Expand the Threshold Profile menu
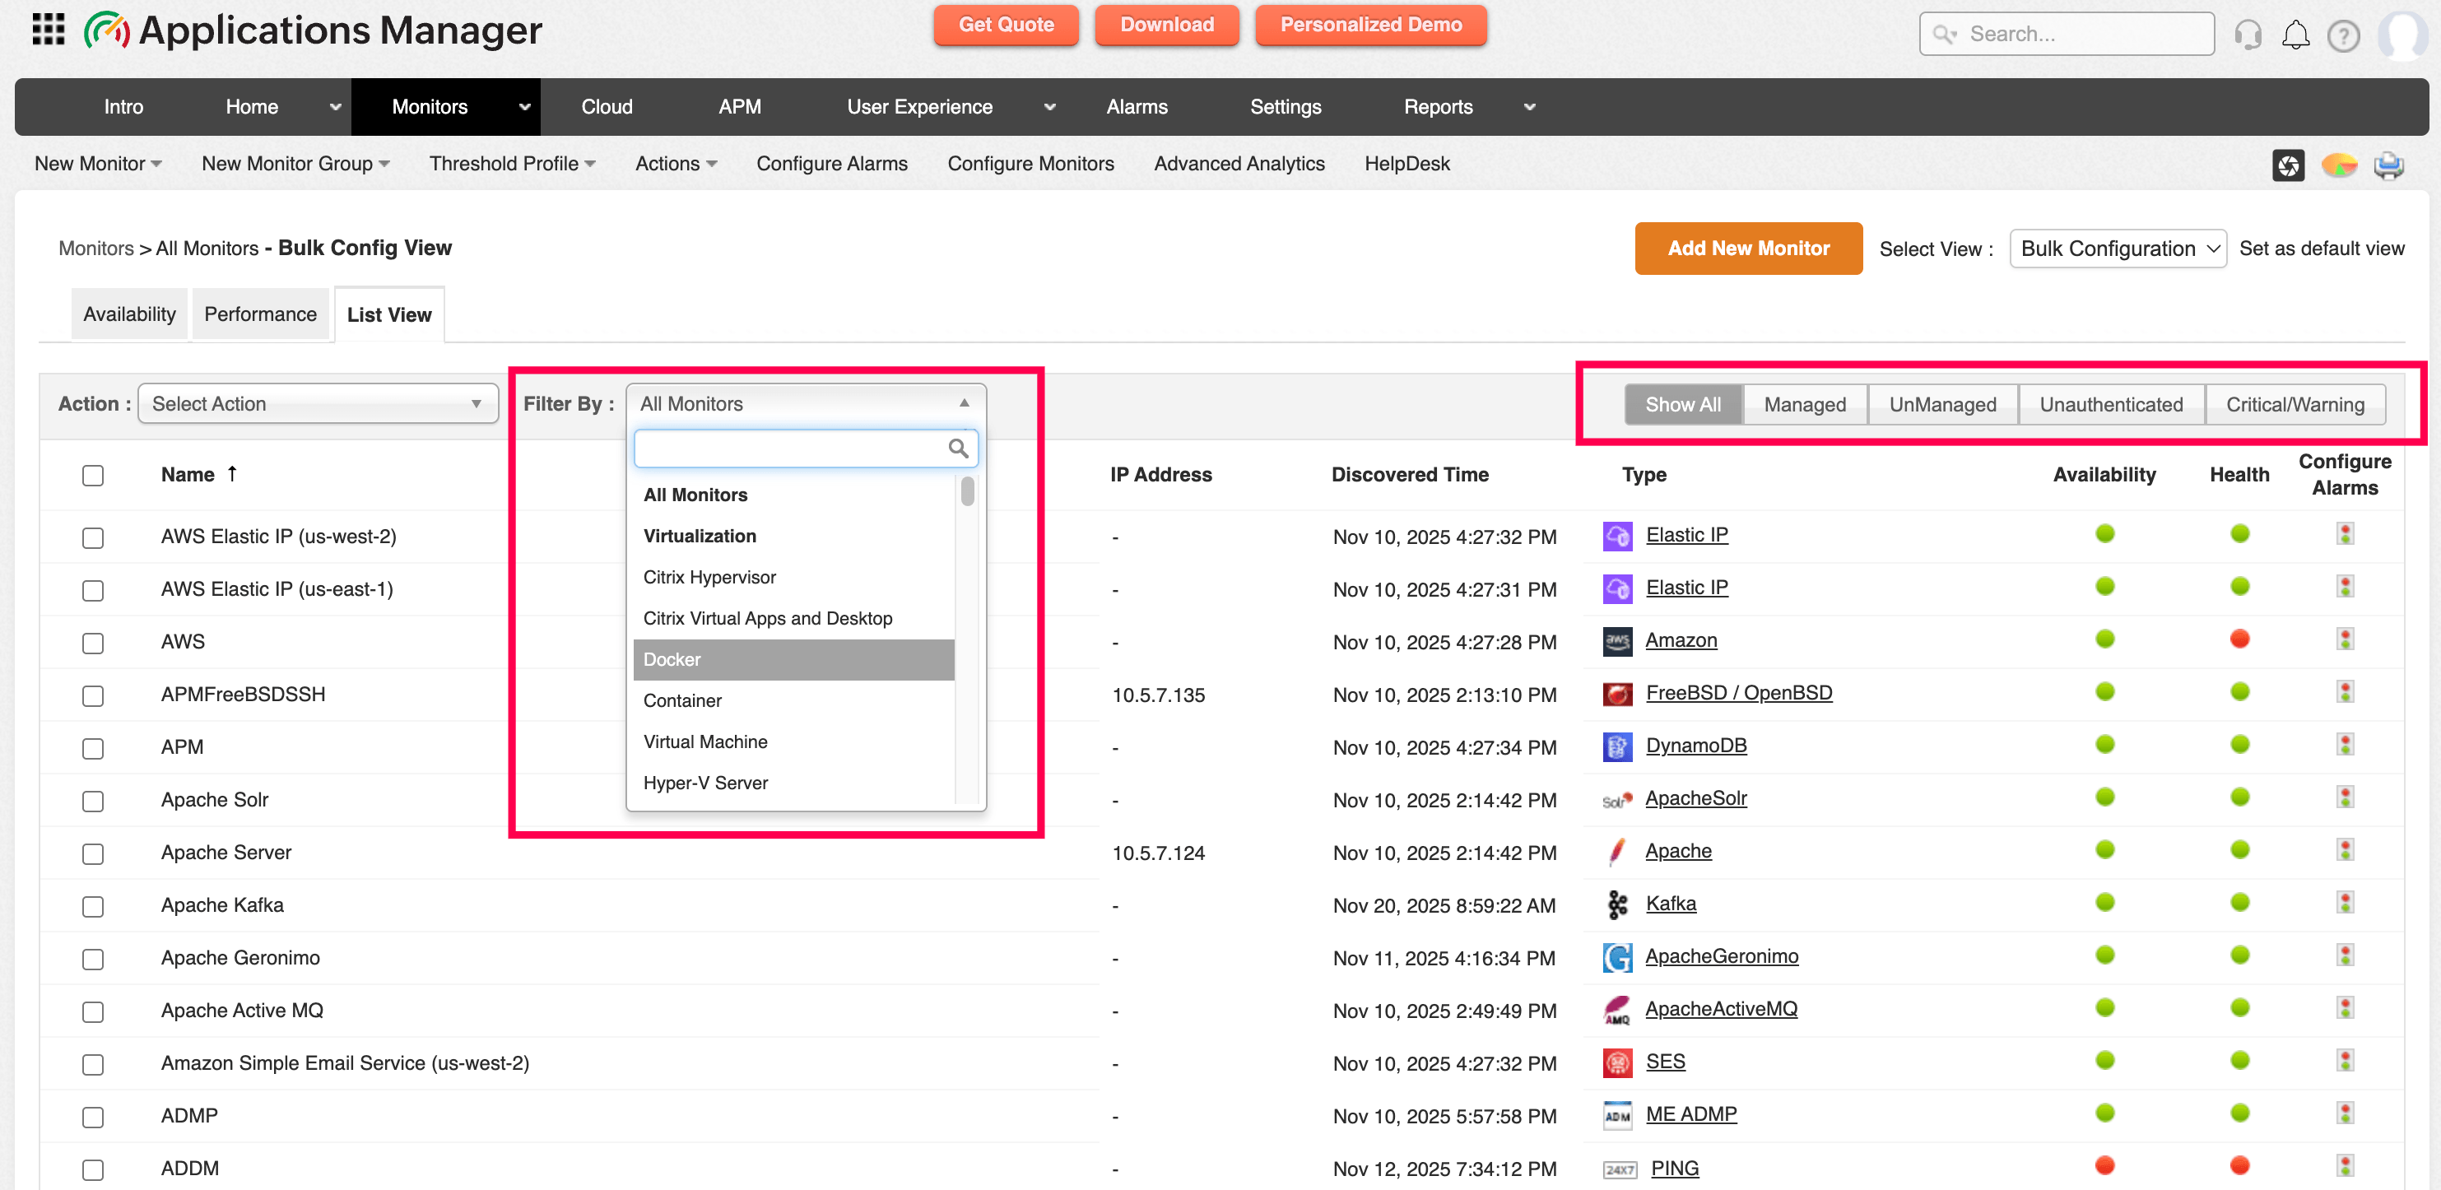Screen dimensions: 2441x1190 pyautogui.click(x=513, y=164)
